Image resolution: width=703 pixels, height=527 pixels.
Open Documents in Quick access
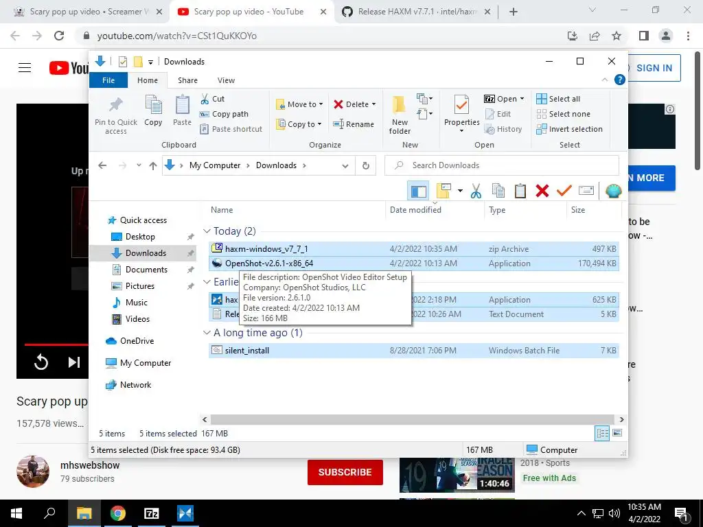(146, 269)
